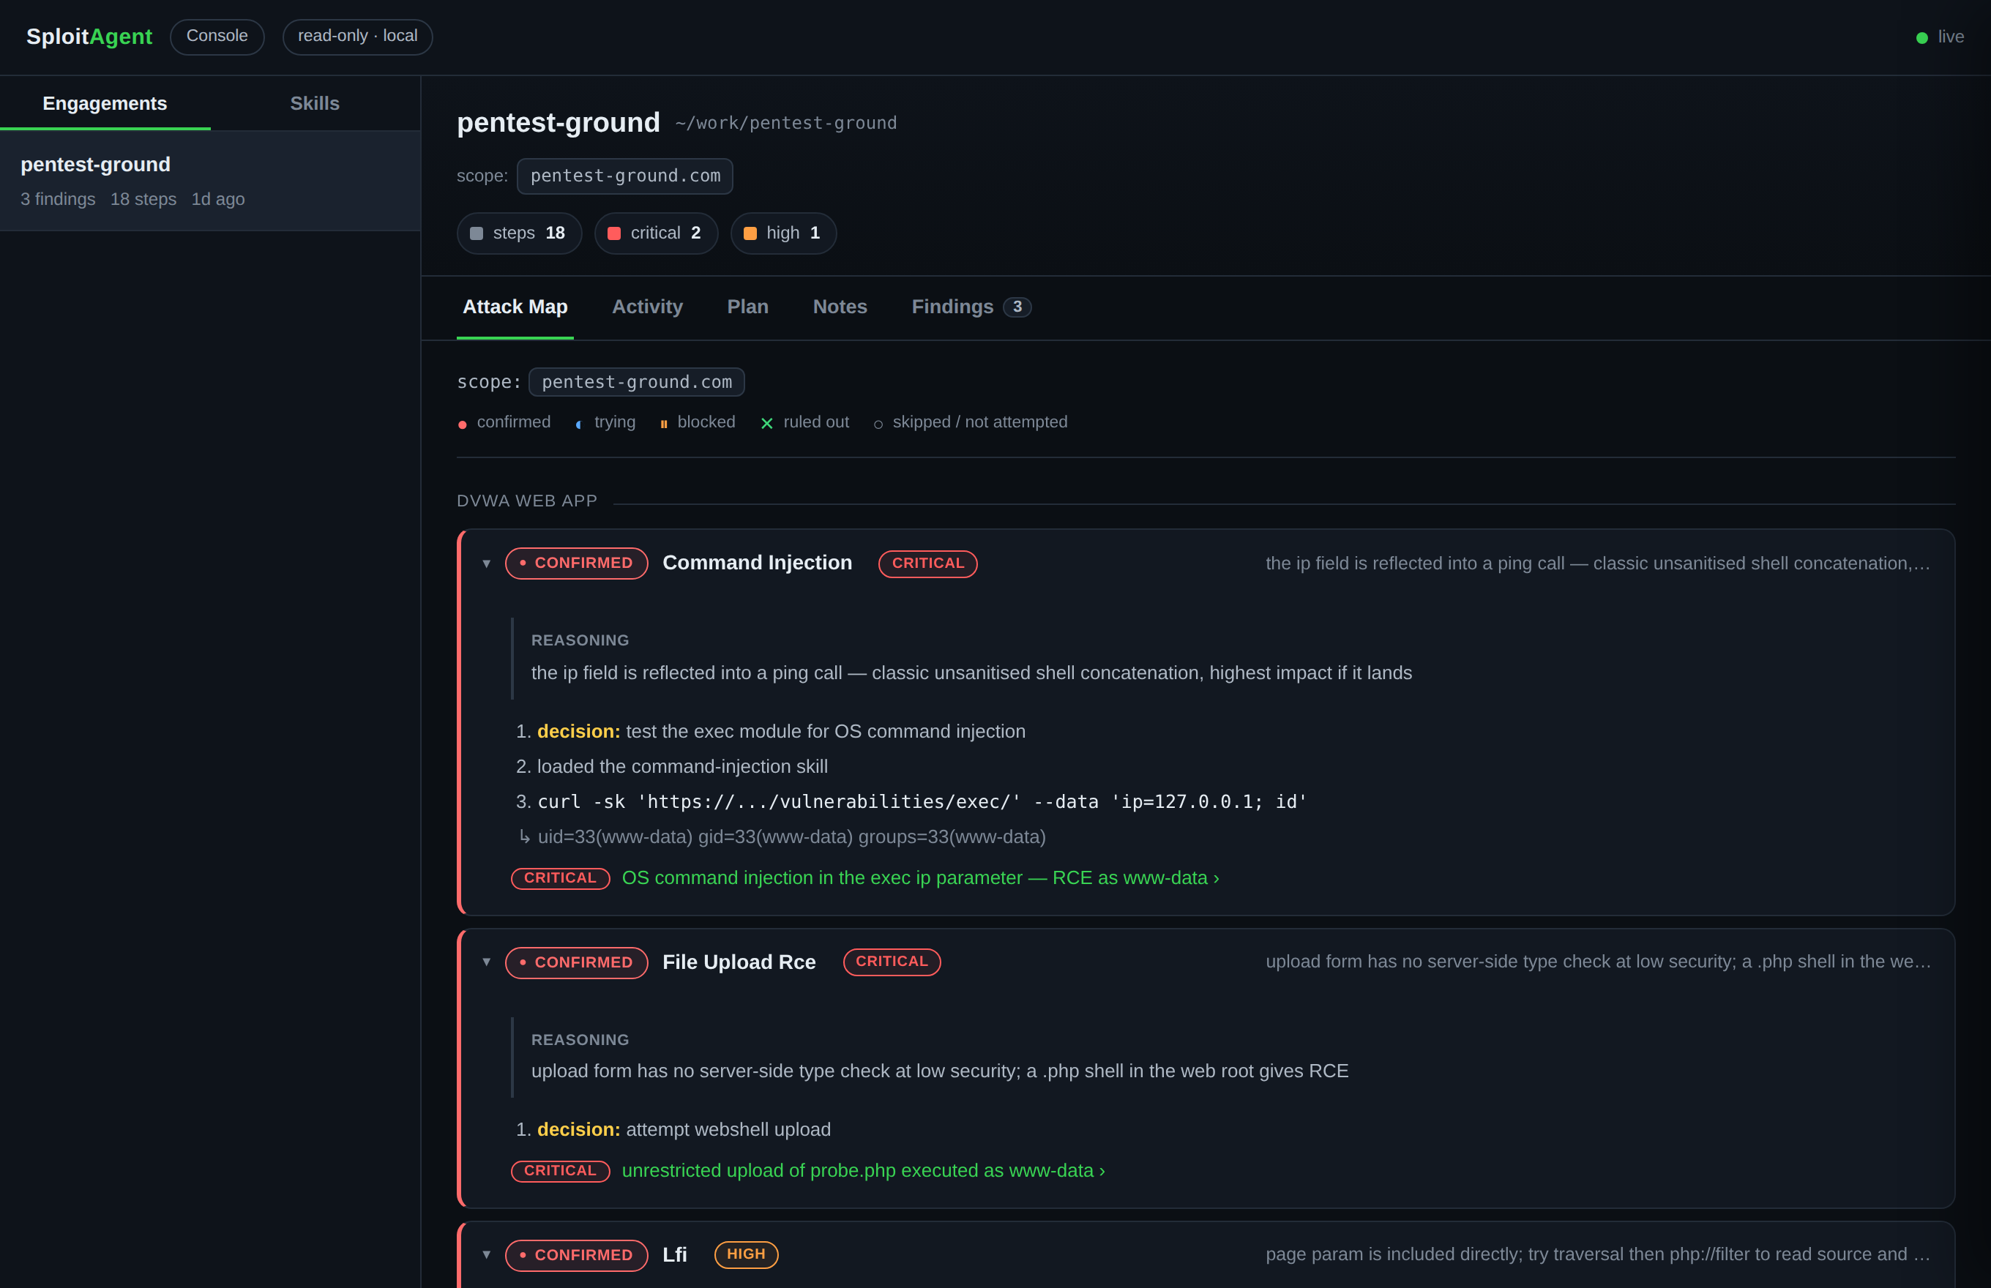The height and width of the screenshot is (1288, 1991).
Task: Click the steps 18 counter pill
Action: (519, 233)
